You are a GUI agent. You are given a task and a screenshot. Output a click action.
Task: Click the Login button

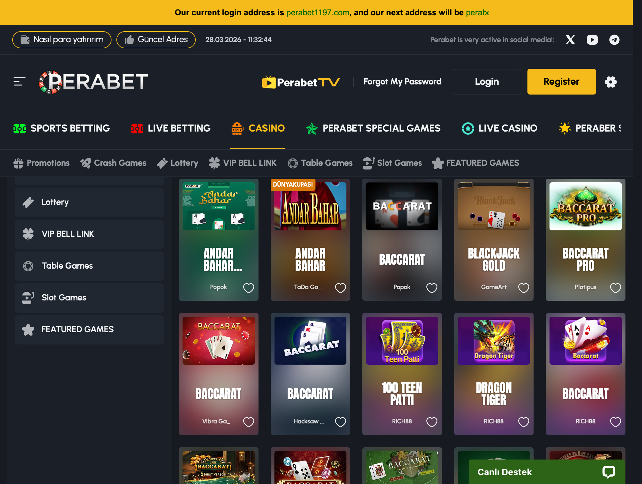coord(487,82)
